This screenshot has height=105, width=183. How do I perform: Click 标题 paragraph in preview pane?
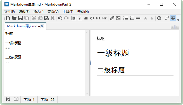(101, 38)
